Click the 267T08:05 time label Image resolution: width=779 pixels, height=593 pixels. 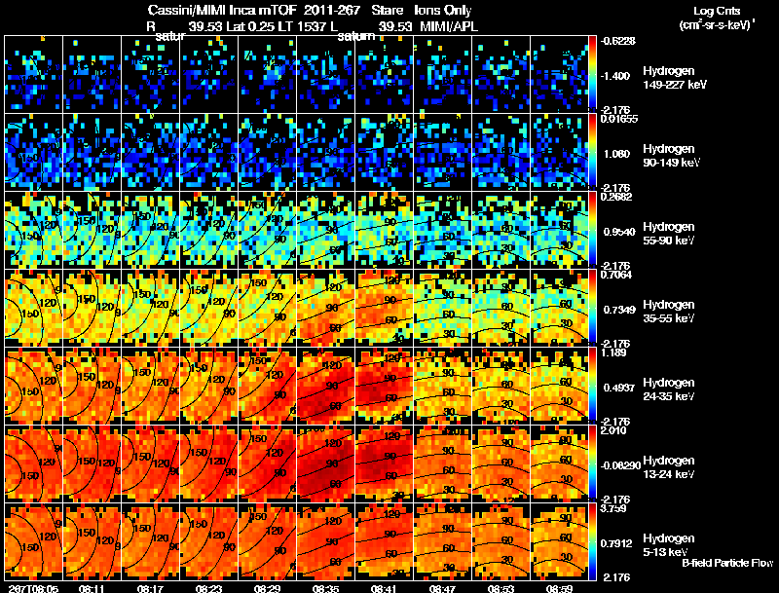tap(34, 589)
